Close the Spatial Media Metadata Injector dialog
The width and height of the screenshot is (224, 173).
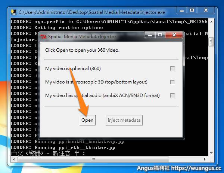174,35
